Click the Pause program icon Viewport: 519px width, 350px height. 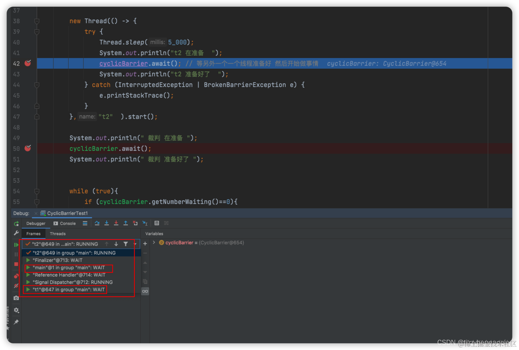pos(16,254)
